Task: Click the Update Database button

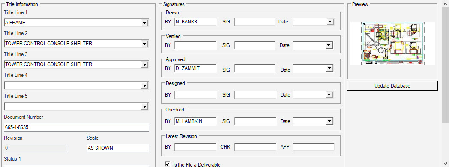Action: 392,86
